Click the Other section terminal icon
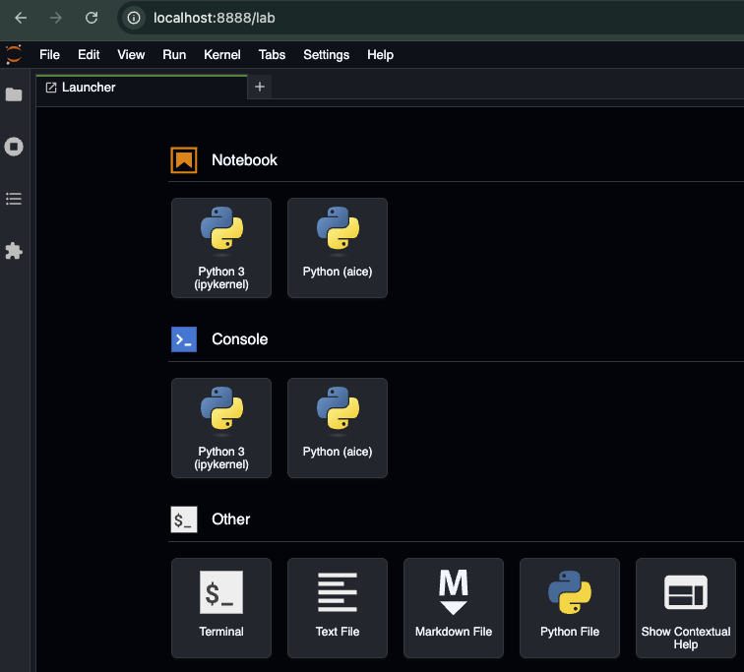This screenshot has width=744, height=672. [184, 519]
